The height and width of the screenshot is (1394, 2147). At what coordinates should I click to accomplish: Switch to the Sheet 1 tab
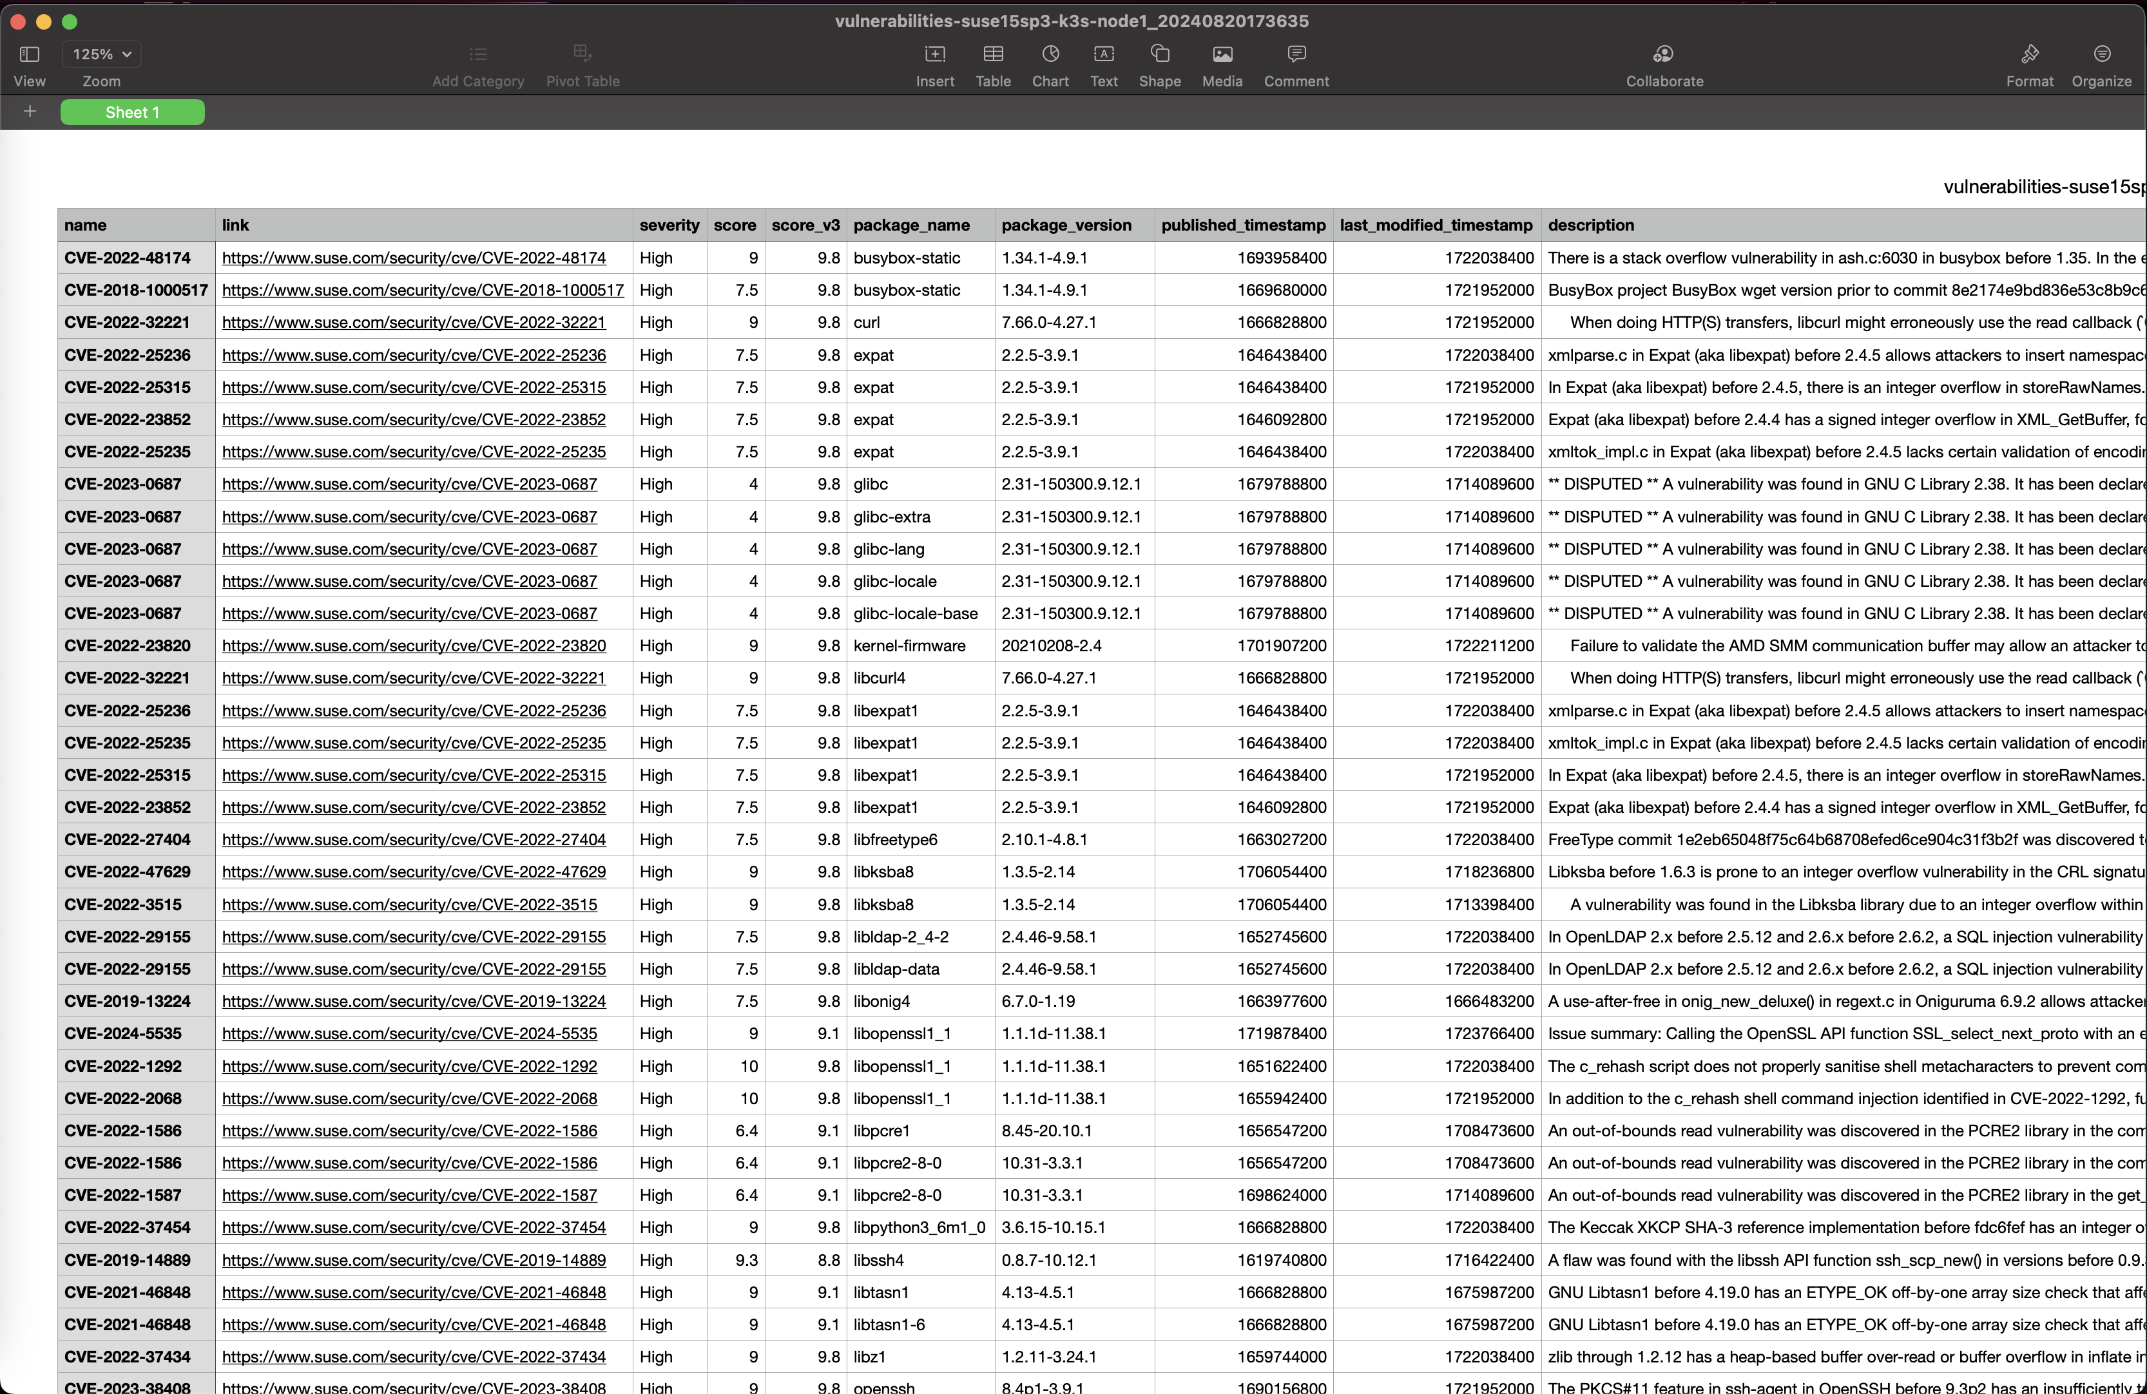pyautogui.click(x=131, y=112)
